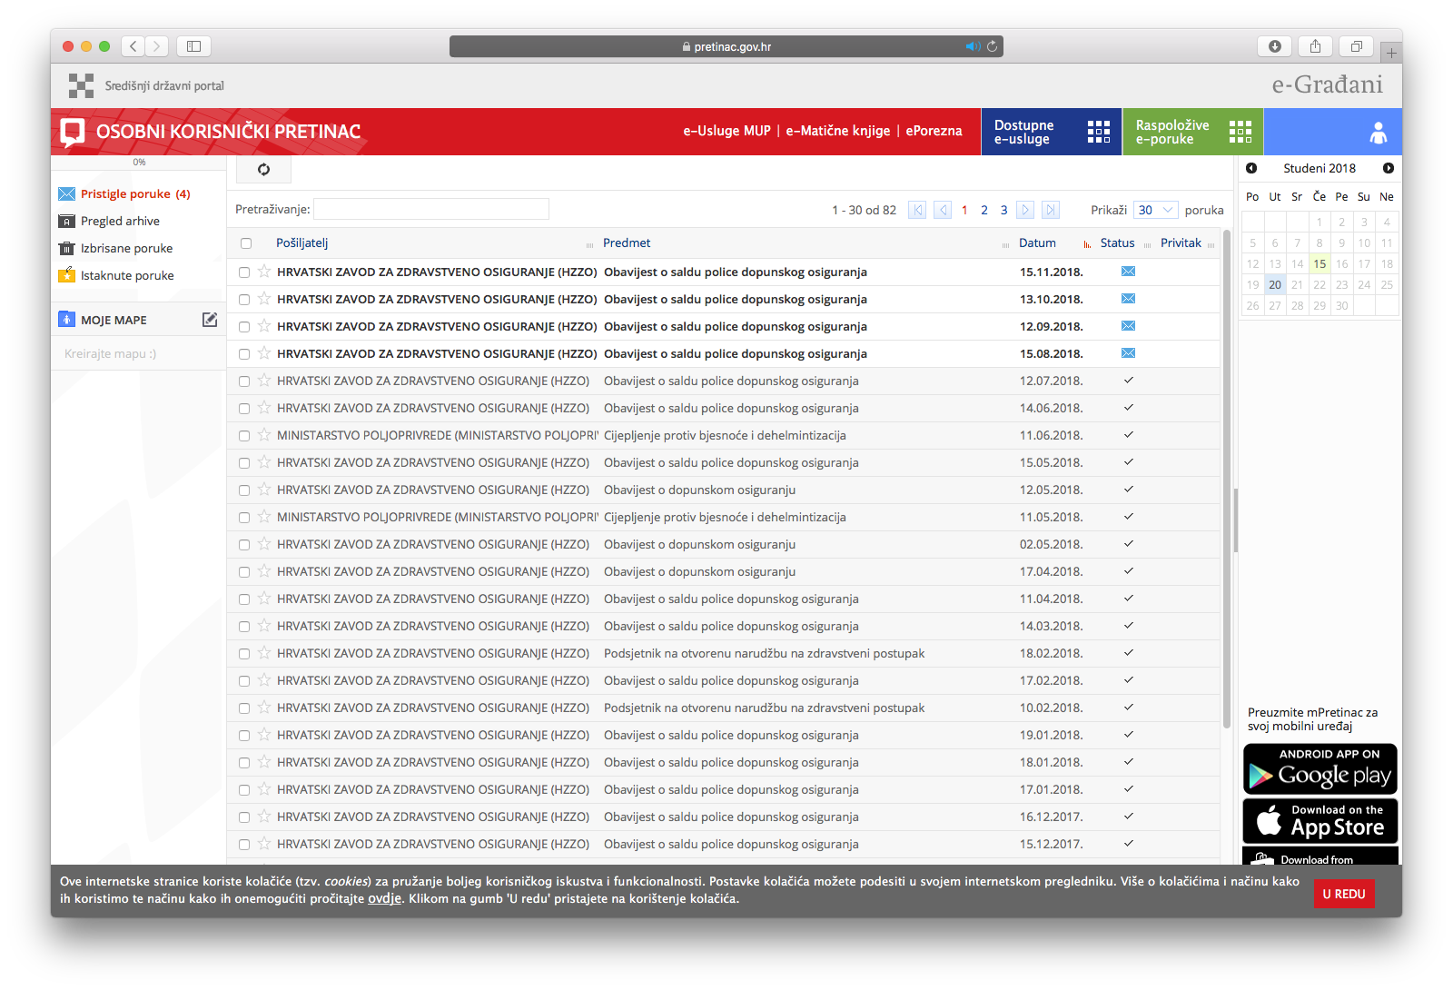The width and height of the screenshot is (1453, 990).
Task: Click the refresh messages icon
Action: [263, 170]
